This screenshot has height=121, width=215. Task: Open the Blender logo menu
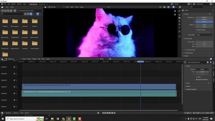pyautogui.click(x=2, y=4)
